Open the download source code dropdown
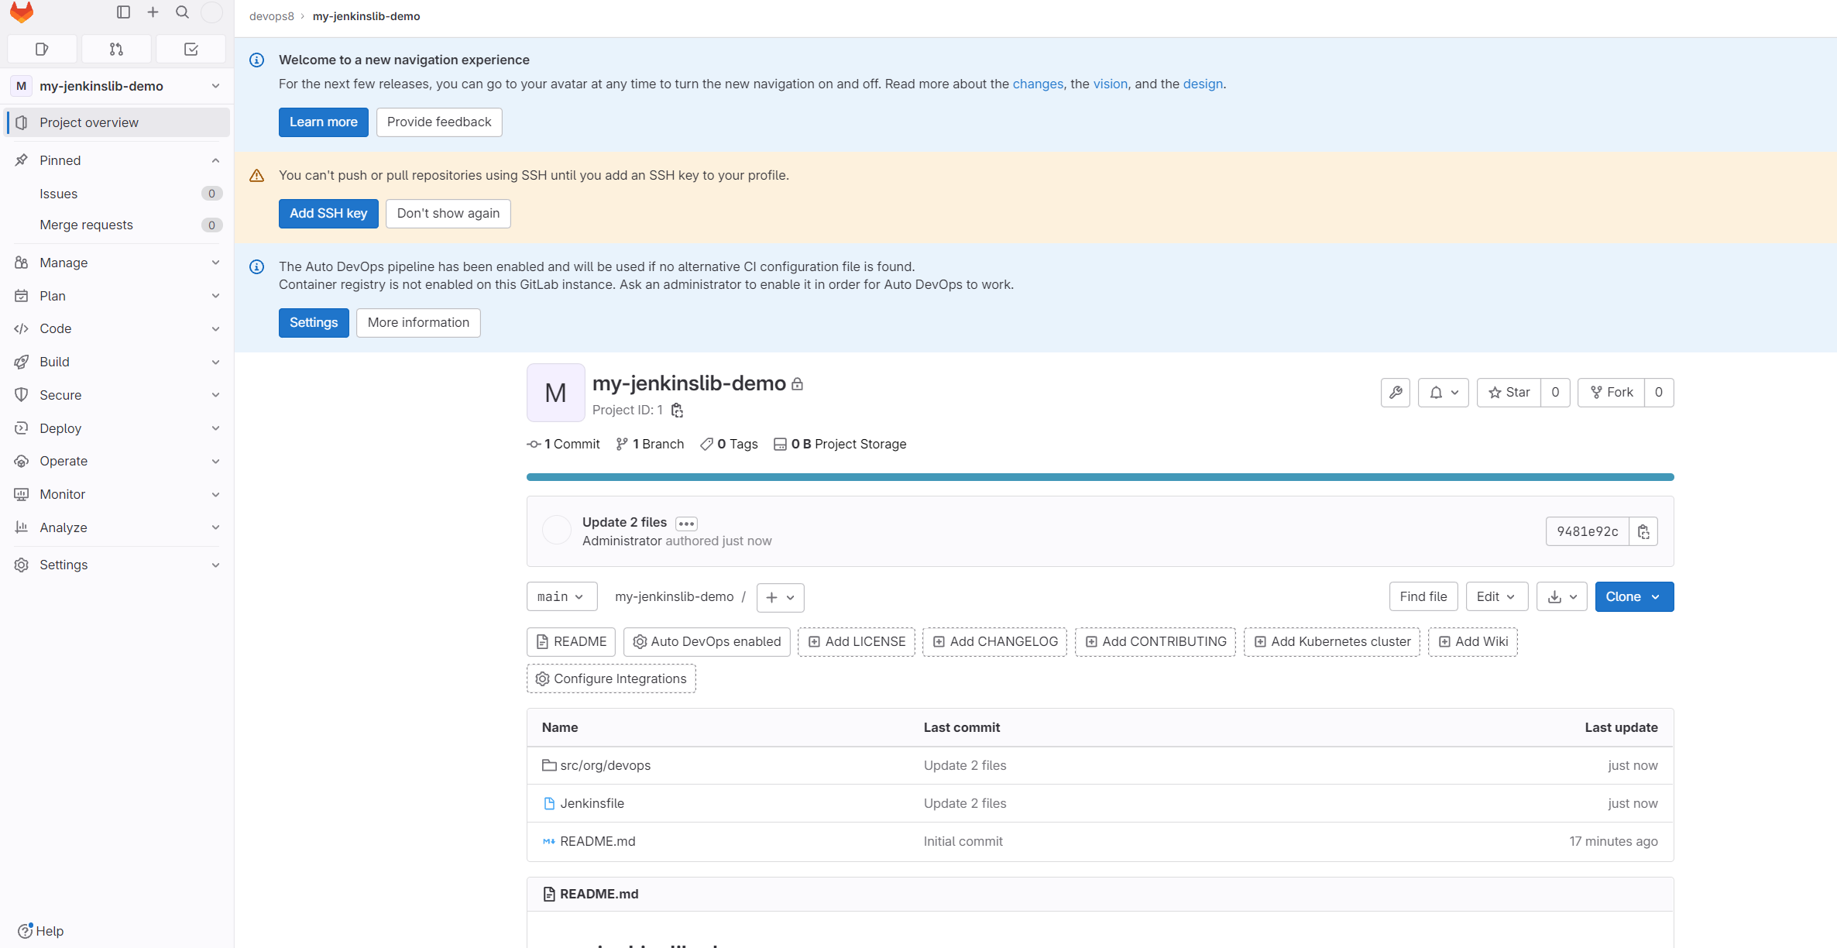The width and height of the screenshot is (1837, 948). click(x=1562, y=596)
